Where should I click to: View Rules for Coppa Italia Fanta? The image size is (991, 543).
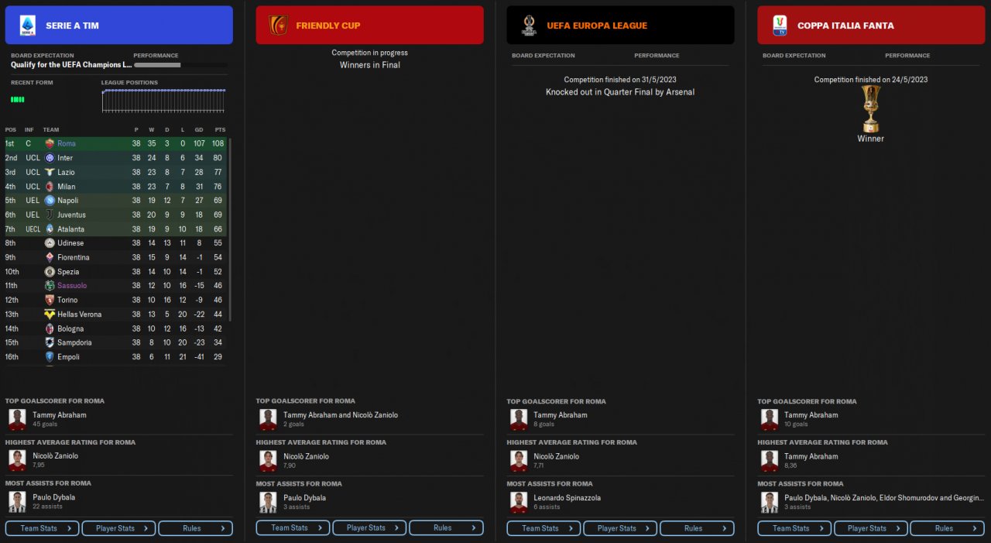coord(948,528)
